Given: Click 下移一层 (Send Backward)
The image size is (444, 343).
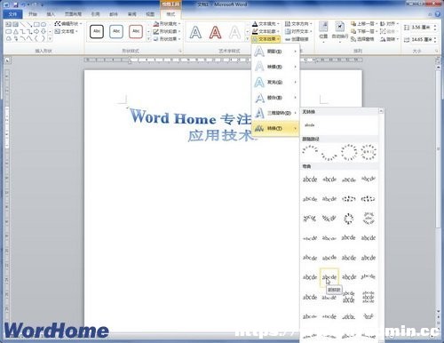Looking at the screenshot, I should [363, 31].
